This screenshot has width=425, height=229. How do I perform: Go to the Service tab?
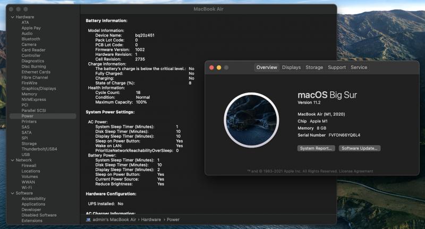coord(359,67)
